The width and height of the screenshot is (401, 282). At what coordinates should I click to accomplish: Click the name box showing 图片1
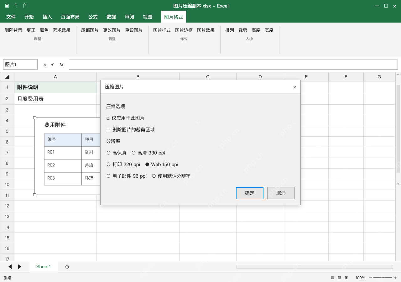pyautogui.click(x=20, y=65)
